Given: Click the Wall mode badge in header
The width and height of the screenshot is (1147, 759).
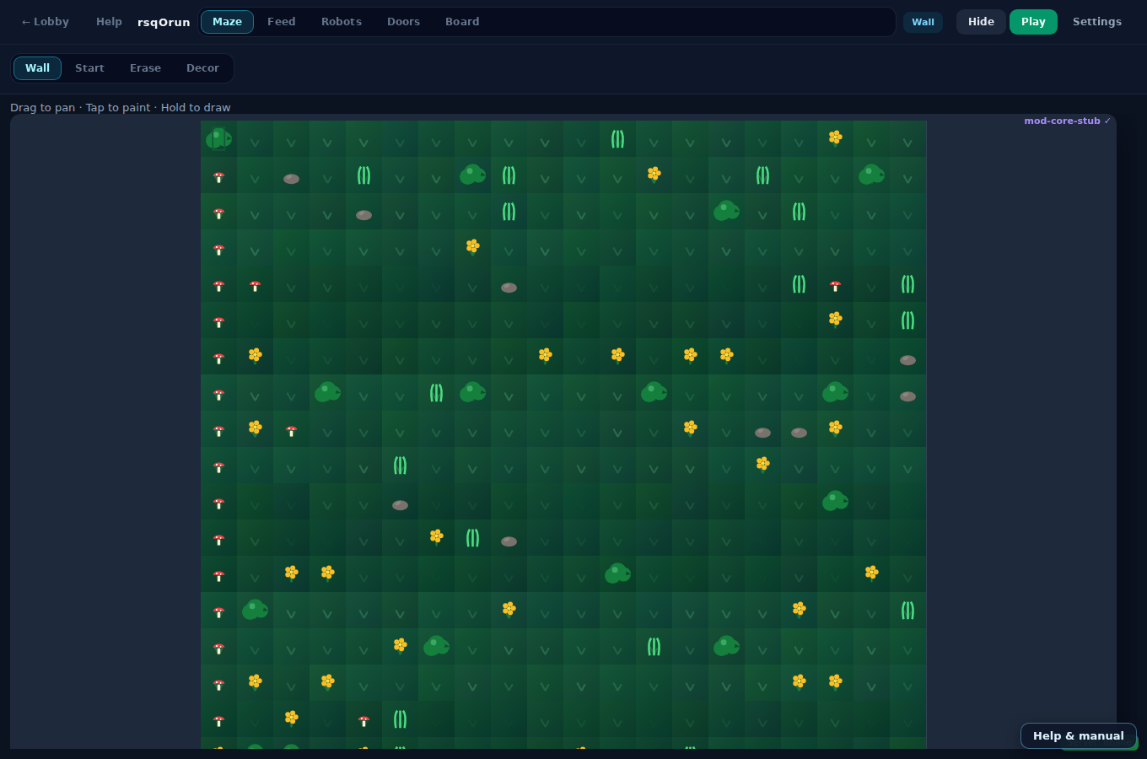Looking at the screenshot, I should (x=923, y=22).
